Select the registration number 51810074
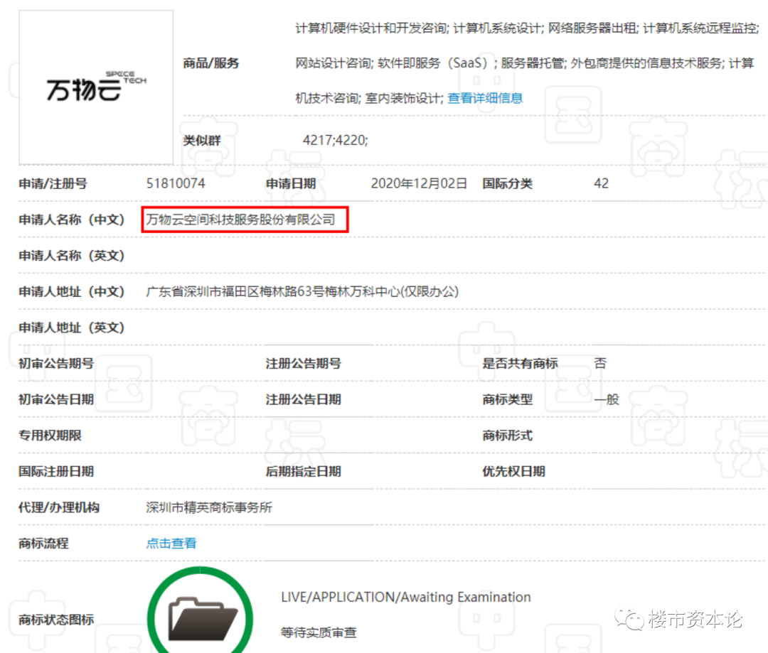 pyautogui.click(x=176, y=183)
